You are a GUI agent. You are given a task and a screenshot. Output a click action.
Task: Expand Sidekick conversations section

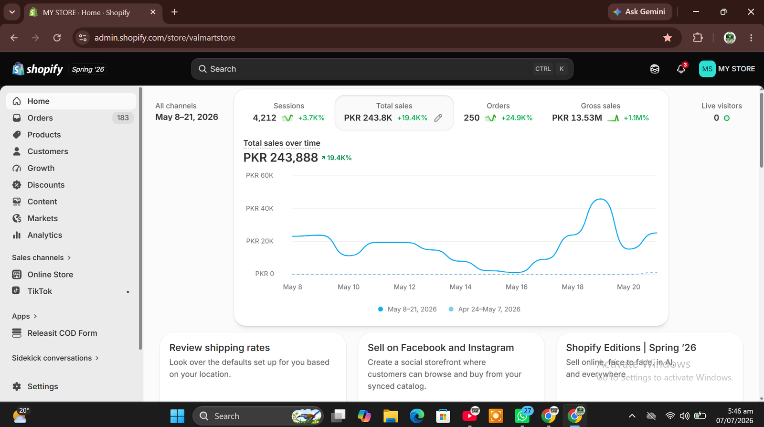(x=55, y=358)
